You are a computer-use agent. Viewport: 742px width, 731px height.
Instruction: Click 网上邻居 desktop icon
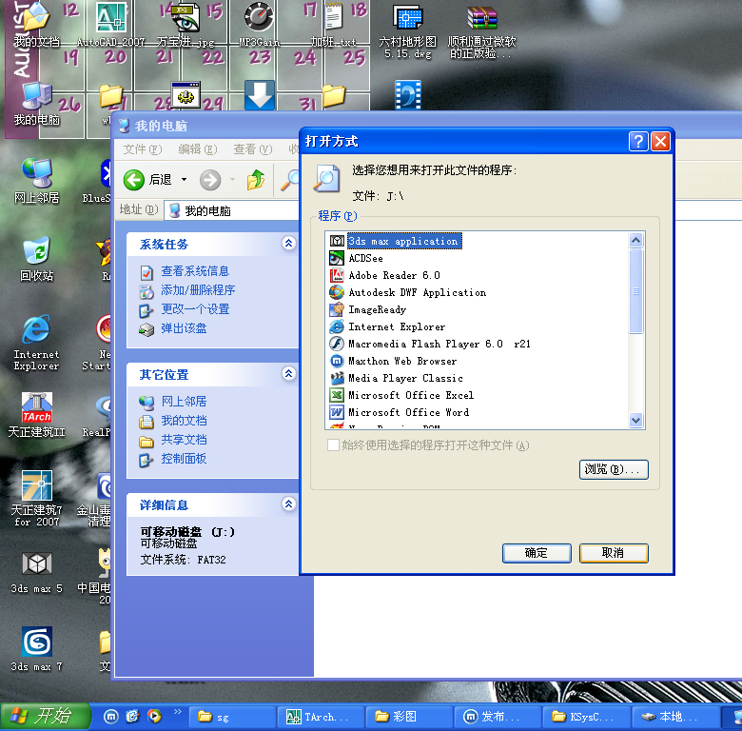pyautogui.click(x=36, y=181)
